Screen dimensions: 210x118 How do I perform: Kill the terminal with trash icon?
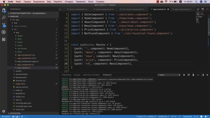point(193,75)
